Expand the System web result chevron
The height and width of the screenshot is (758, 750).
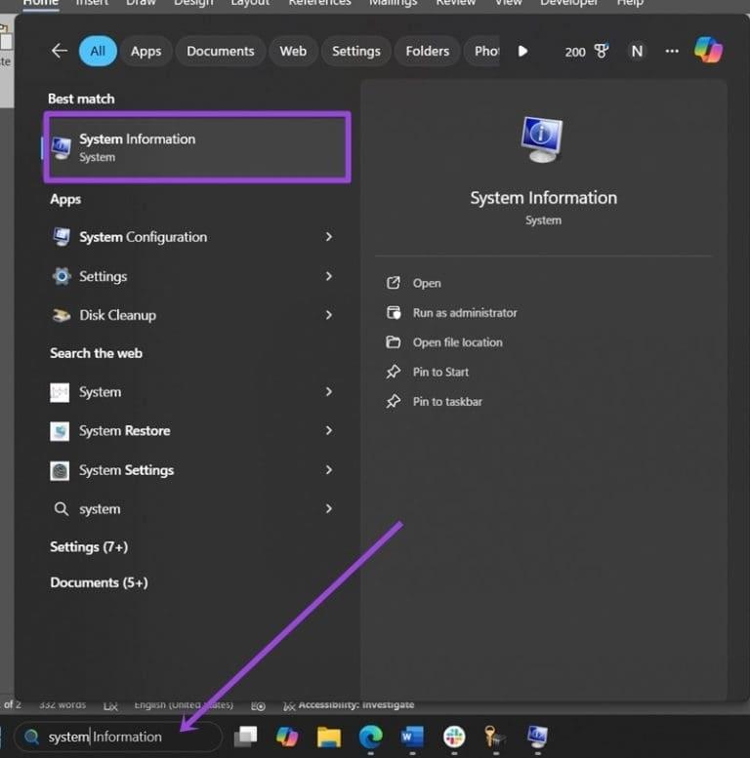pyautogui.click(x=329, y=391)
